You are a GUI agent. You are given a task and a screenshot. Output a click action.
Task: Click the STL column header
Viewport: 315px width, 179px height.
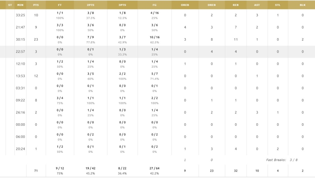278,5
